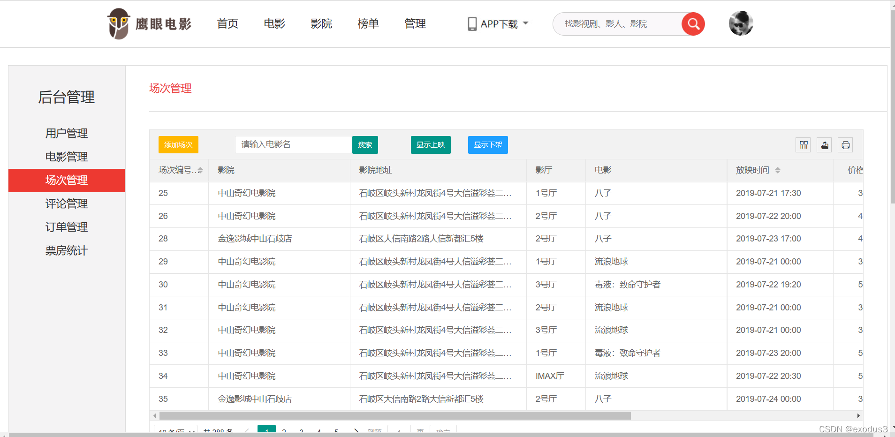Click 中山奇幻电影院 in row 29
This screenshot has width=895, height=437.
[247, 262]
